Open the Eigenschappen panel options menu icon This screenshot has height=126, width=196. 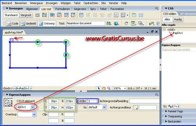tap(157, 95)
